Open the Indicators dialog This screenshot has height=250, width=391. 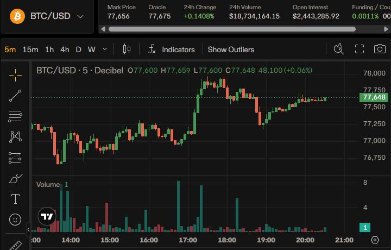tap(171, 49)
